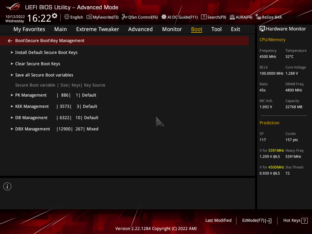
Task: Go to Advanced tab
Action: point(140,29)
